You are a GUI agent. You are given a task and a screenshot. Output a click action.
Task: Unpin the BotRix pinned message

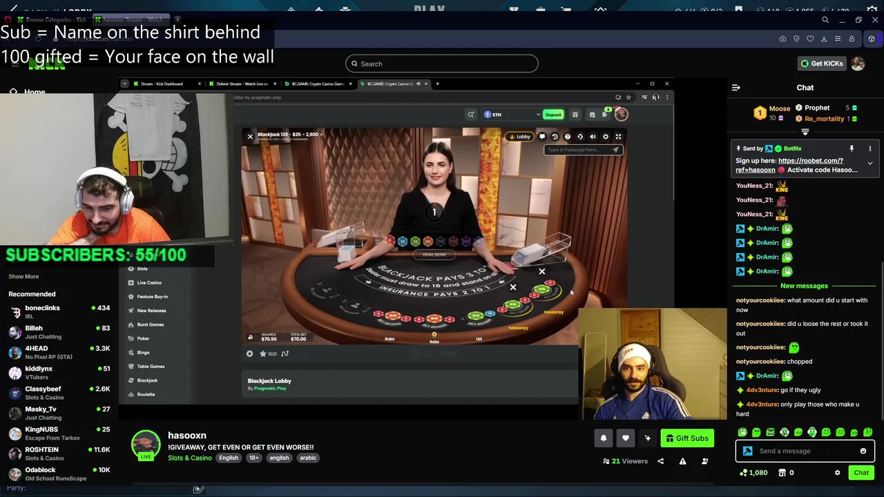(x=852, y=148)
